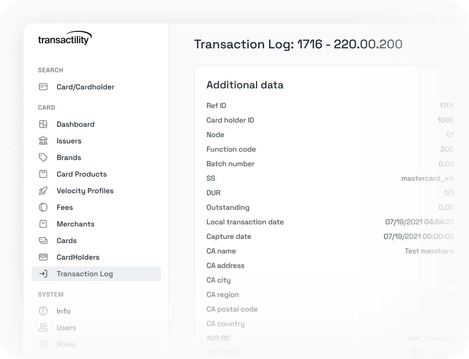Click the transactility logo

[65, 38]
